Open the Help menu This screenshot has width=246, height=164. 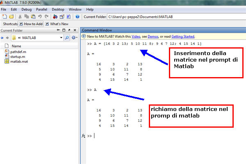tap(90, 9)
